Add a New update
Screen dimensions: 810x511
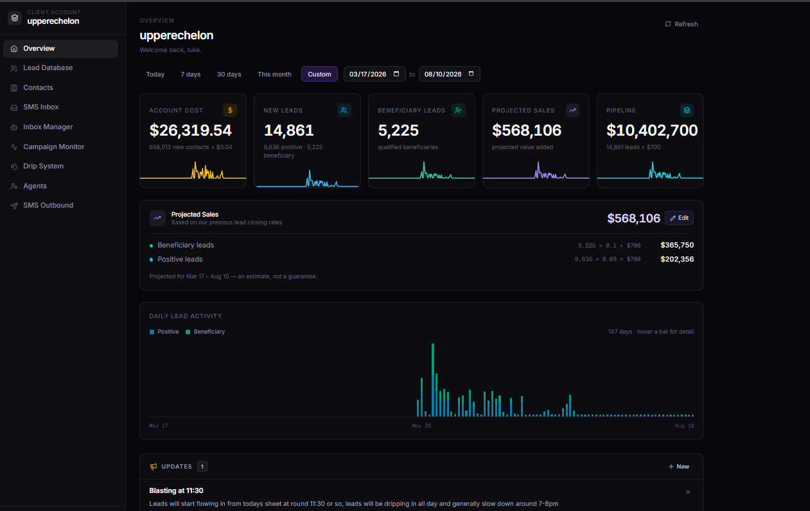point(678,467)
